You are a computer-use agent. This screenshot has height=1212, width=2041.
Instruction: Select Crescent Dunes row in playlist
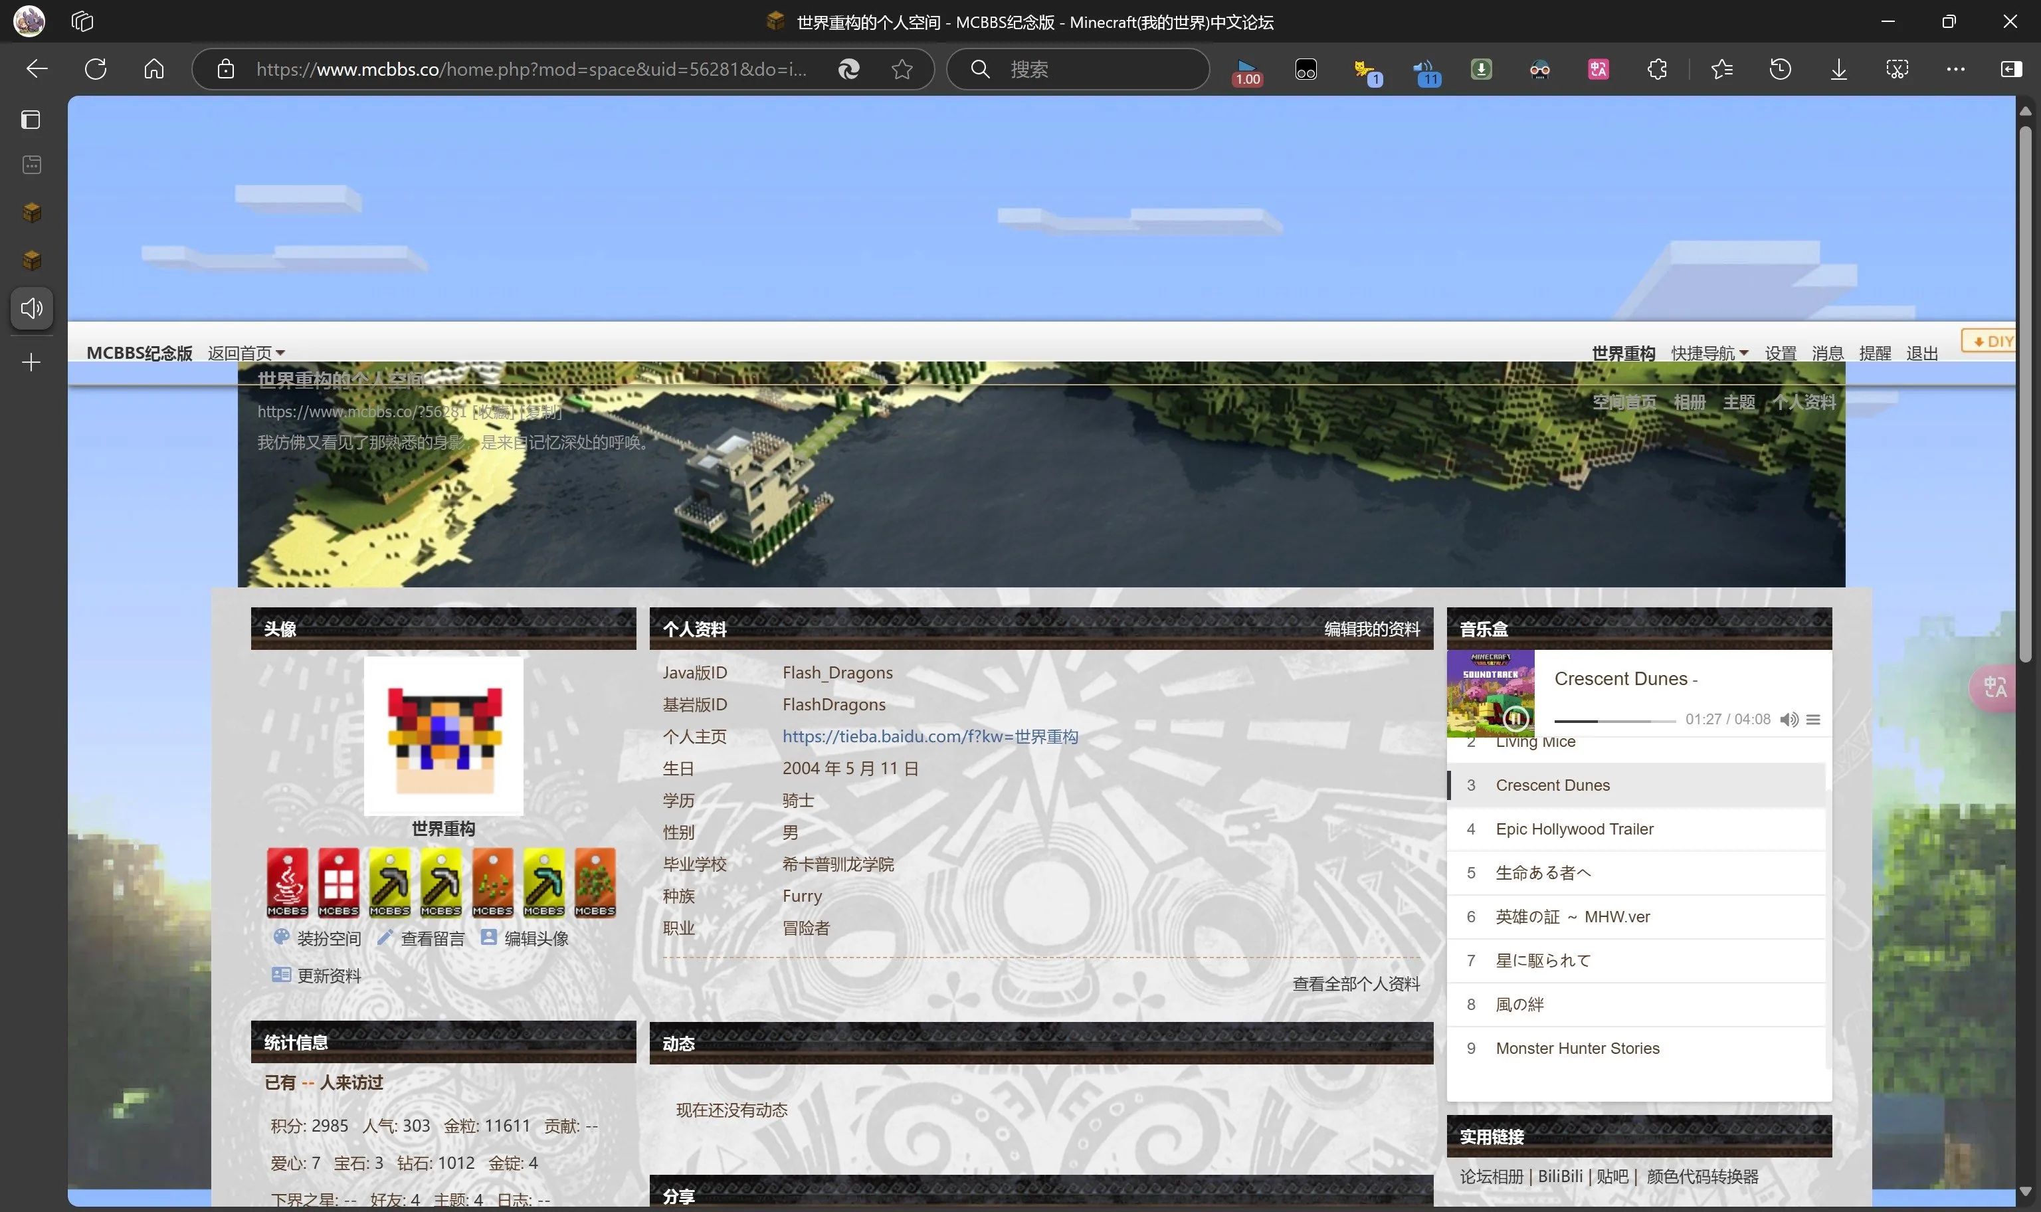coord(1636,785)
